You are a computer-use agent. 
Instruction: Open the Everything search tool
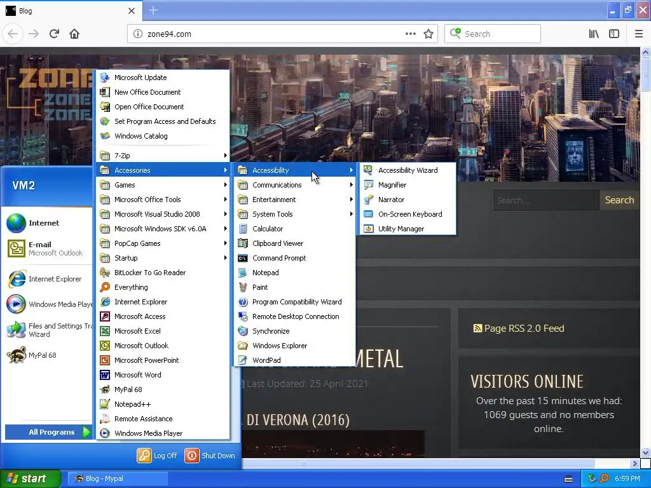coord(163,287)
